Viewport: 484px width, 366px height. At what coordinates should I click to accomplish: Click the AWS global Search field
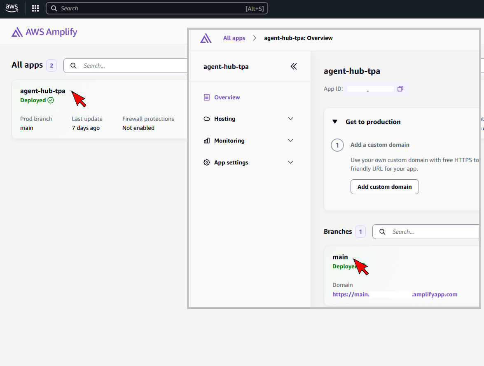pyautogui.click(x=157, y=8)
